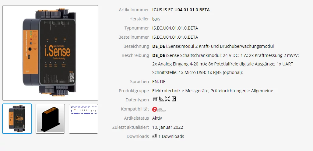Click the large i.Sense product image
Image resolution: width=313 pixels, height=151 pixels.
click(x=50, y=53)
